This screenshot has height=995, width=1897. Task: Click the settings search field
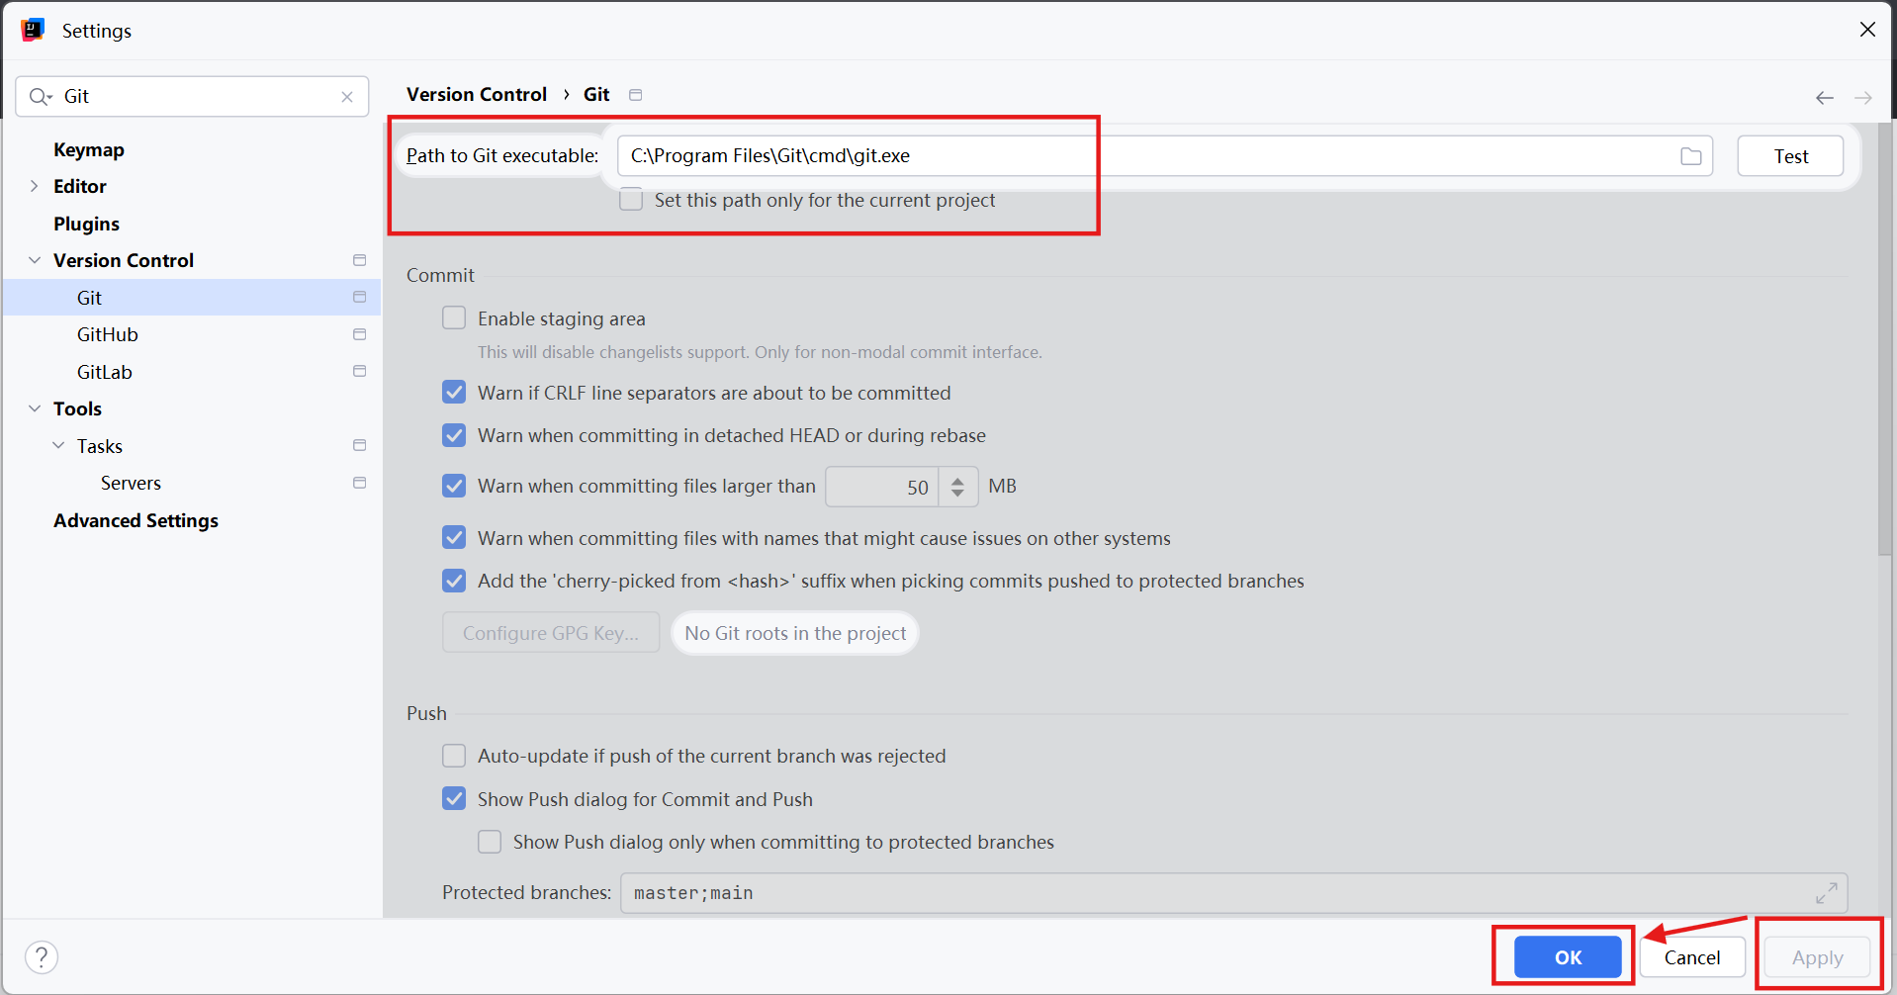192,96
